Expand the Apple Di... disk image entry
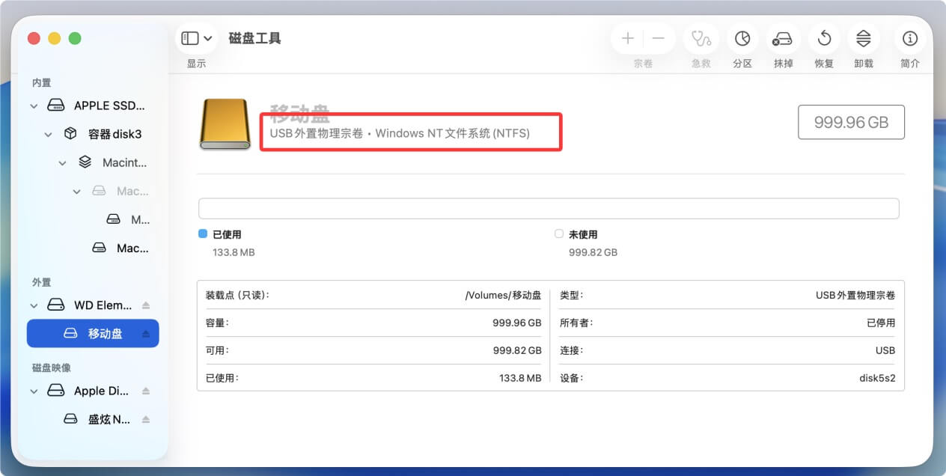The width and height of the screenshot is (946, 476). (34, 391)
